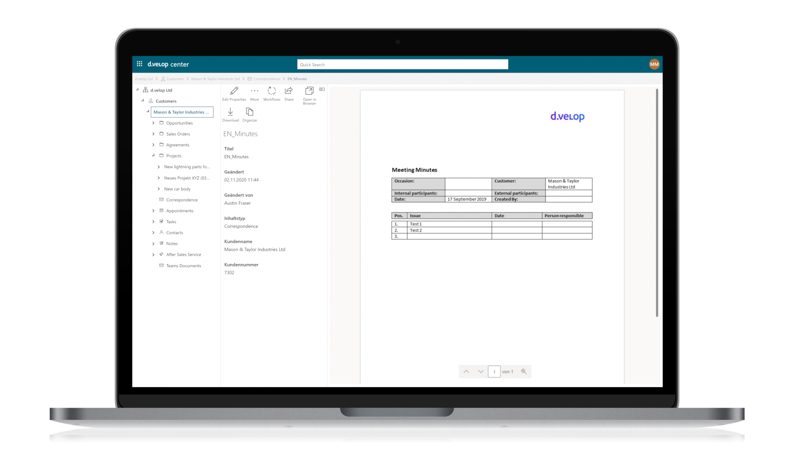Collapse the d.velop Ltd tree node
Image resolution: width=794 pixels, height=456 pixels.
pyautogui.click(x=138, y=89)
